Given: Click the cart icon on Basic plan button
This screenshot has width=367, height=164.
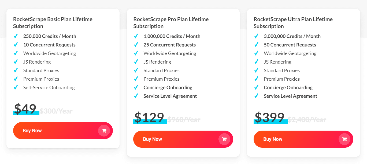Looking at the screenshot, I should point(104,131).
